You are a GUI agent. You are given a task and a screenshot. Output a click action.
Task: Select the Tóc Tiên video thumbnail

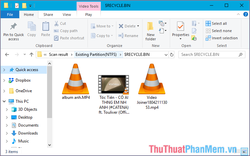click(113, 84)
